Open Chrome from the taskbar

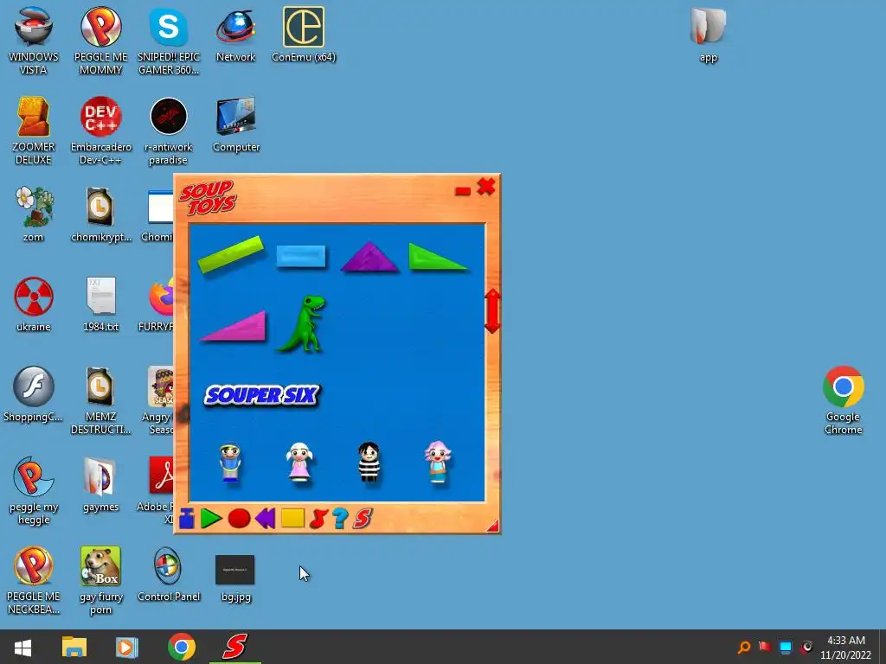182,647
